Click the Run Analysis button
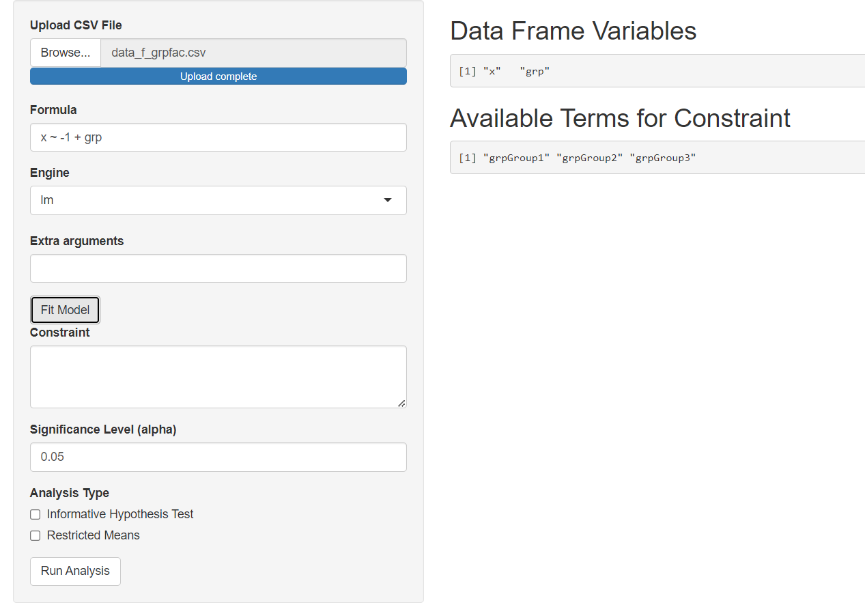 75,571
